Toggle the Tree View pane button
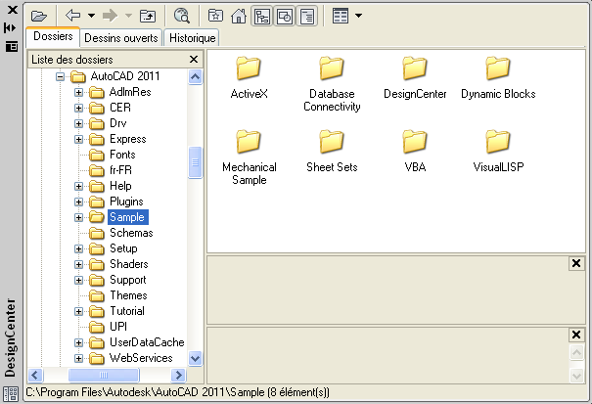The height and width of the screenshot is (404, 592). pyautogui.click(x=262, y=16)
